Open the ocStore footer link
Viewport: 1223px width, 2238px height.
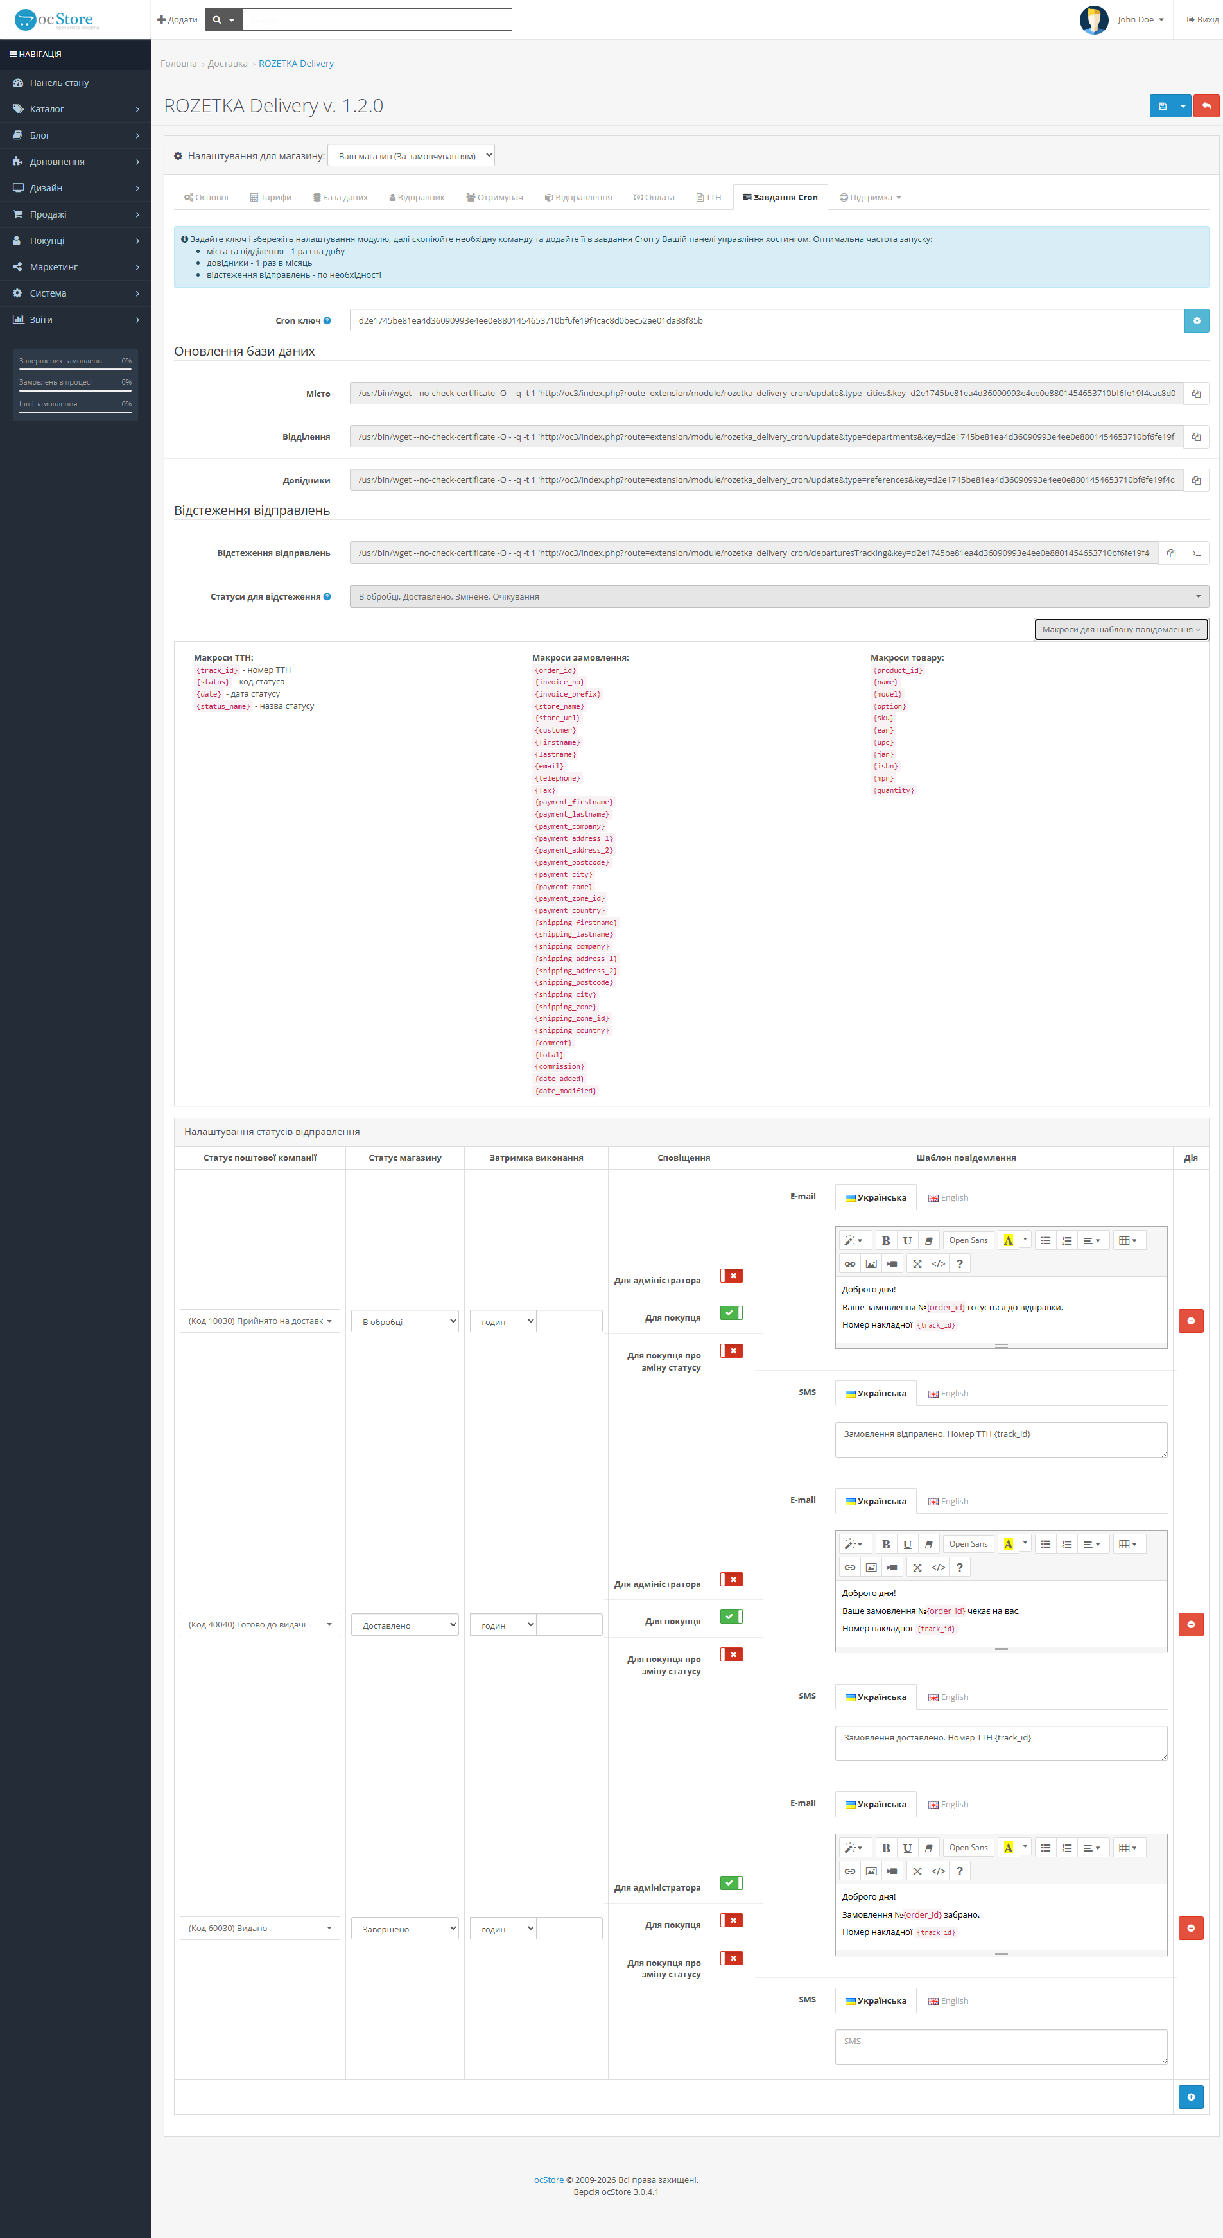point(549,2180)
